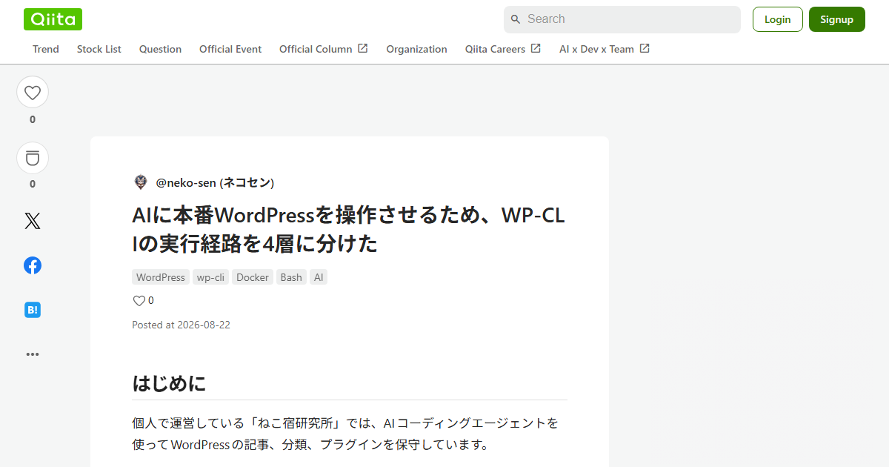Like the article with the sidebar heart button

[33, 93]
